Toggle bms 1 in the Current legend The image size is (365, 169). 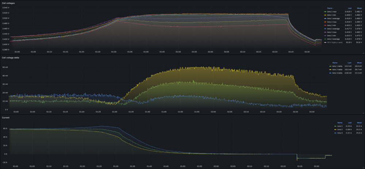340,126
